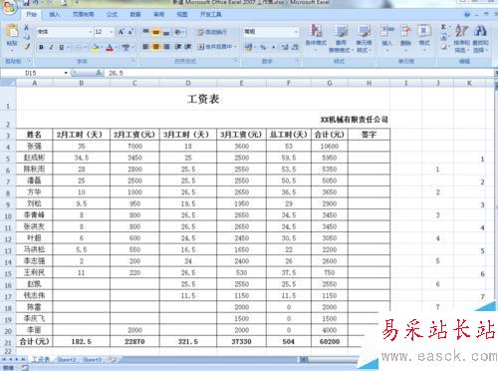Expand the Name Box D15 dropdown arrow
The height and width of the screenshot is (371, 498).
point(66,73)
